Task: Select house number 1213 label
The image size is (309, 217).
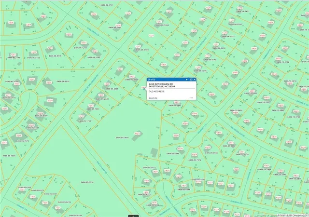Action: 91,106
